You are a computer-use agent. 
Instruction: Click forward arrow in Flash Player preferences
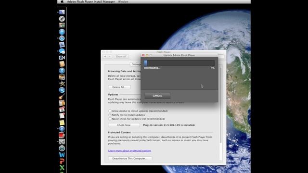coord(110,57)
